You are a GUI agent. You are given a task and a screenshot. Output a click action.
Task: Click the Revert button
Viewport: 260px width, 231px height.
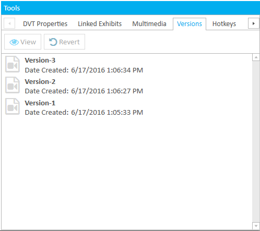coord(64,42)
